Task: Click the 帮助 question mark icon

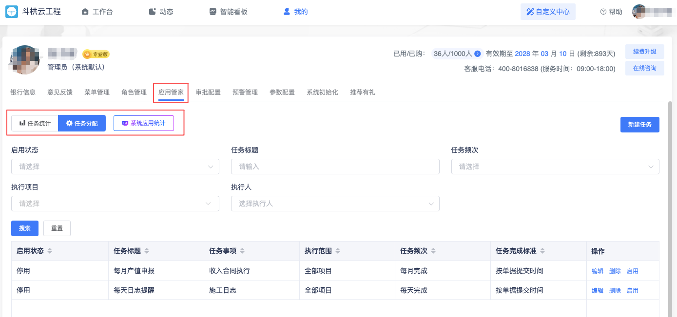Action: point(603,12)
